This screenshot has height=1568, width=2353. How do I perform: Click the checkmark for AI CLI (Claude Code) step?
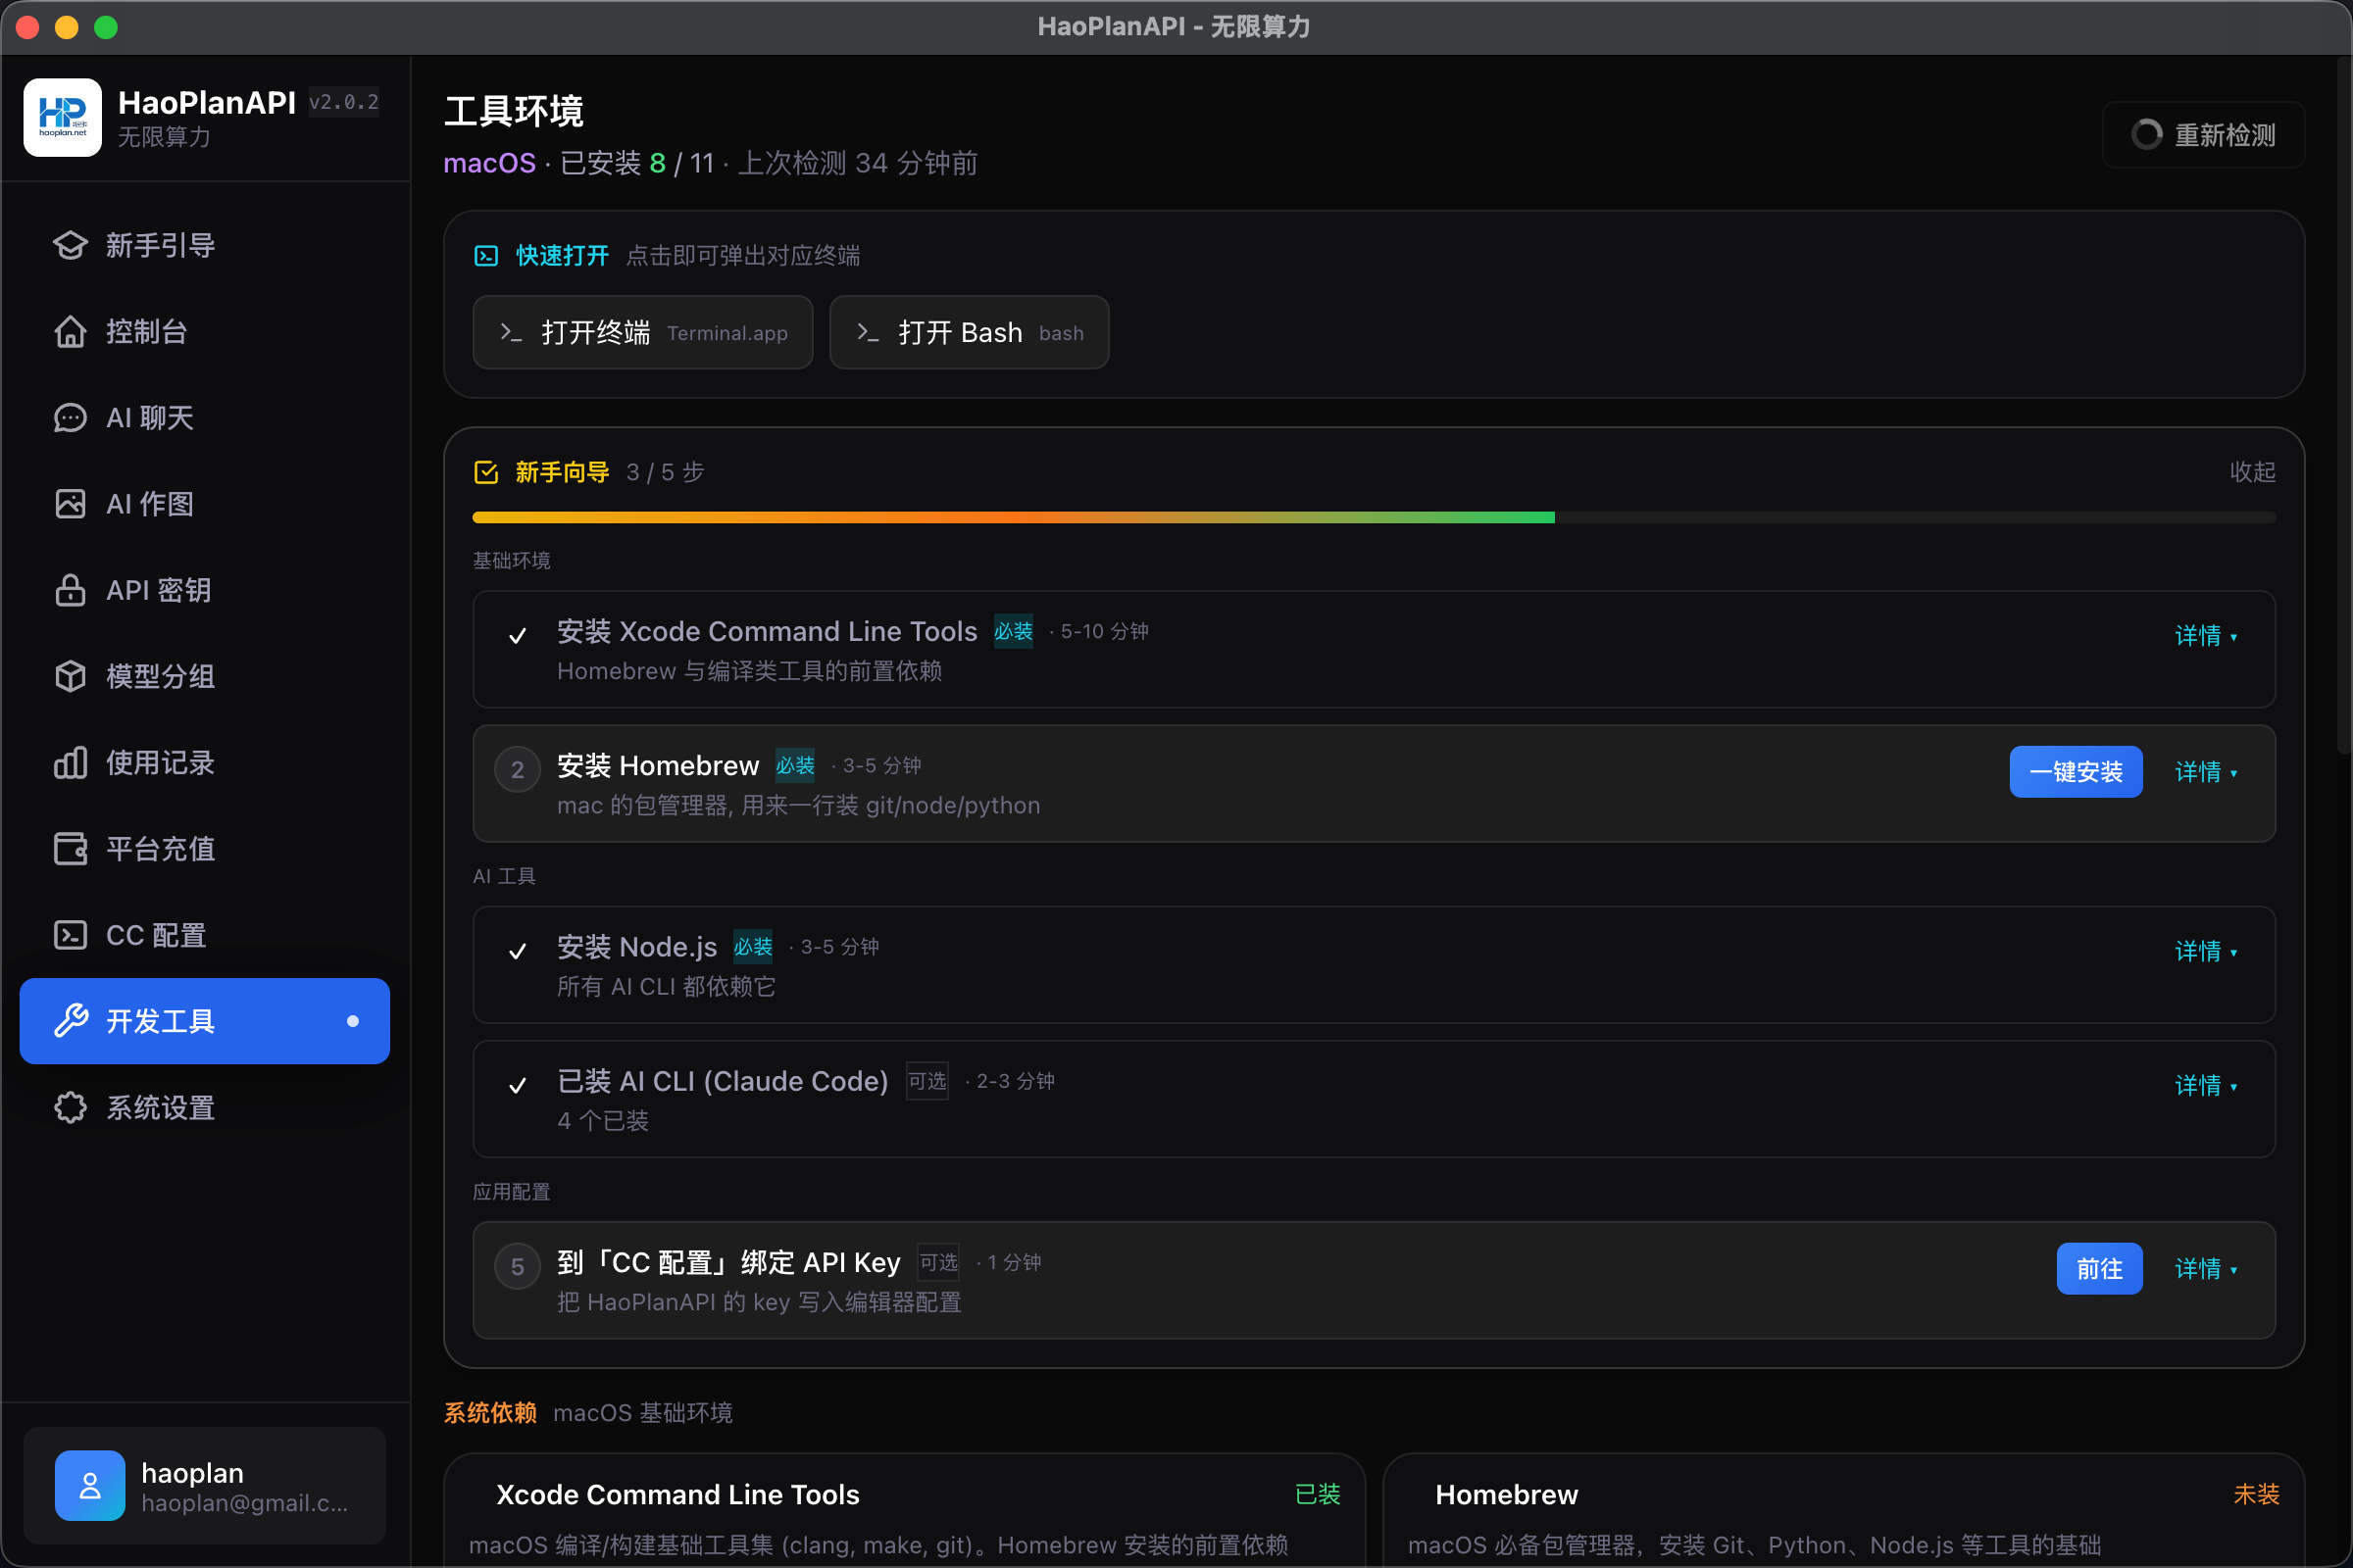(x=518, y=1085)
